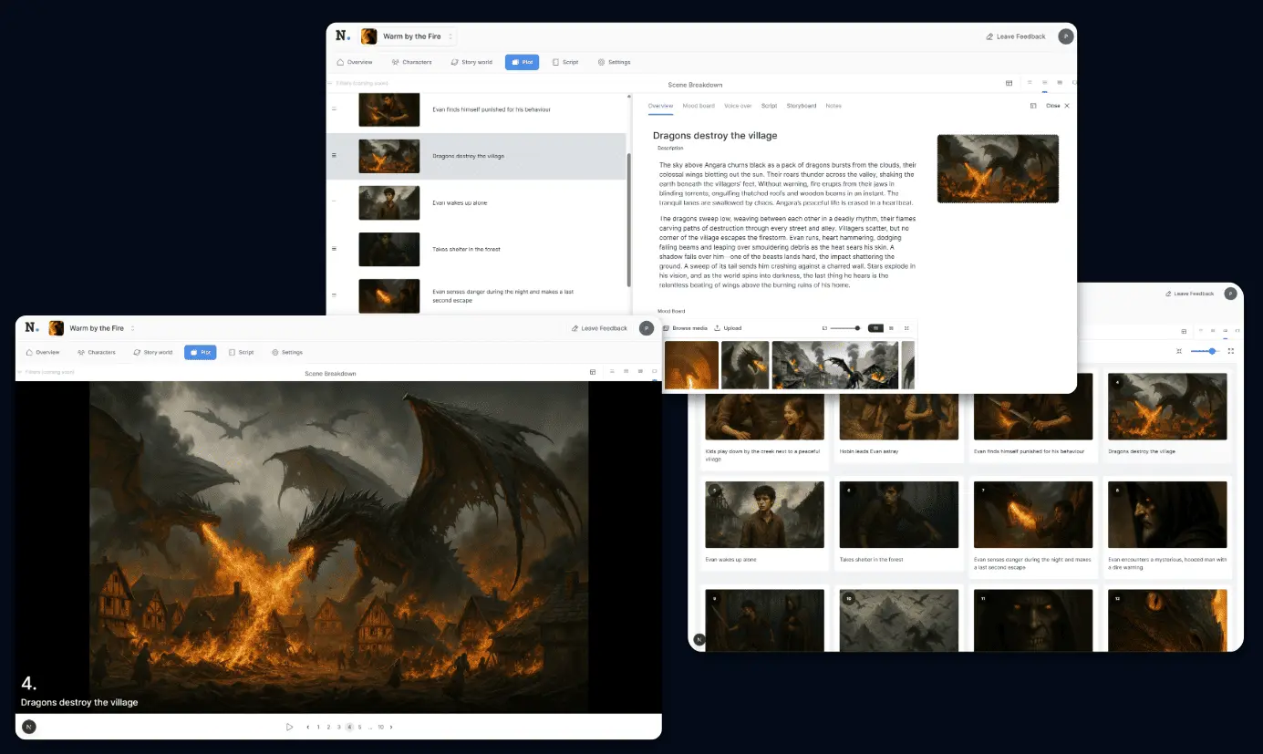Open the Voice over tab in scene details
Image resolution: width=1263 pixels, height=754 pixels.
tap(737, 106)
